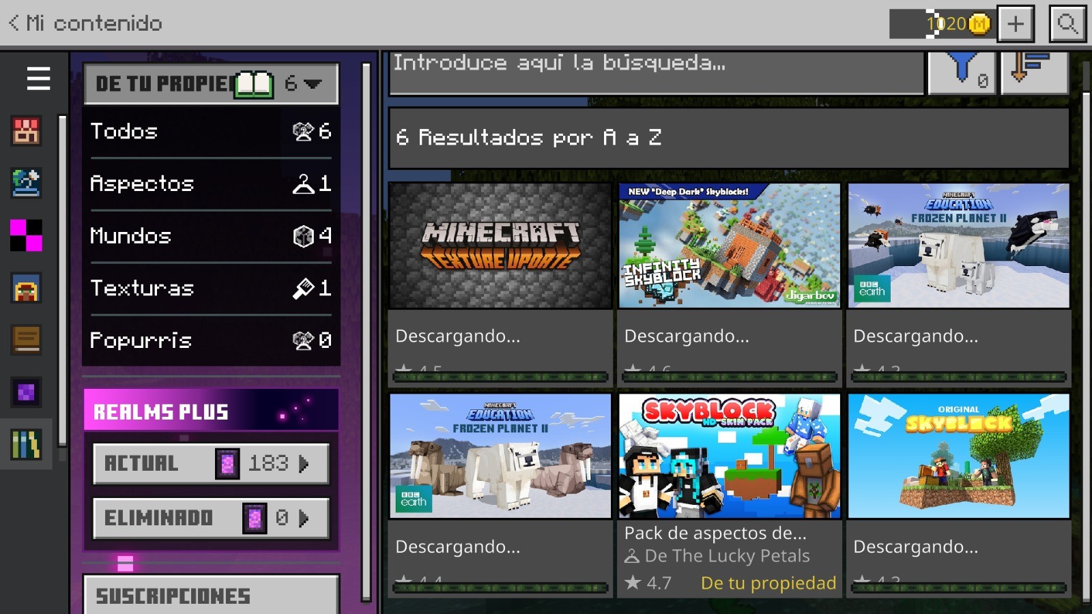
Task: Open Frozen Planet II walrus thumbnail
Action: [500, 456]
